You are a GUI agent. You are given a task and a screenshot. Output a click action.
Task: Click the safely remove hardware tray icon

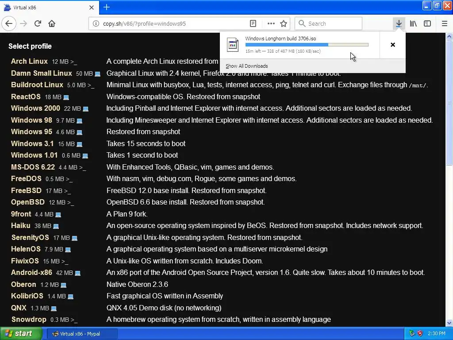[412, 334]
